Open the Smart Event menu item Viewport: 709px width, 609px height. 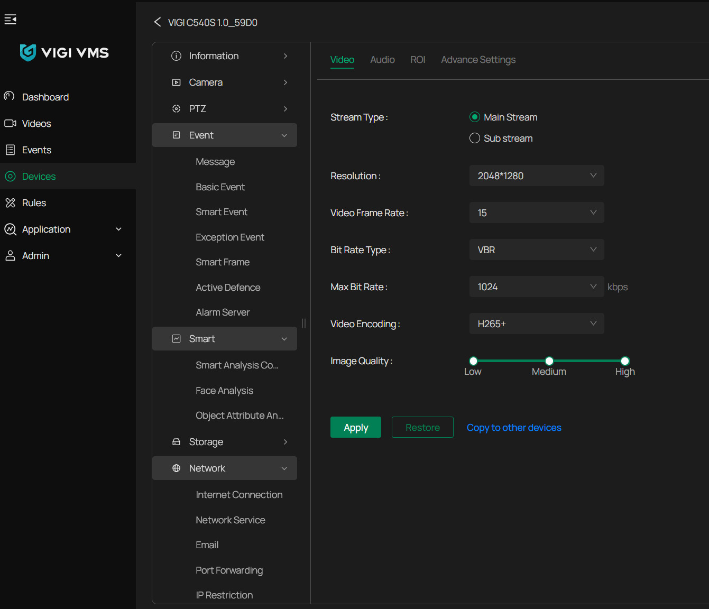point(222,212)
